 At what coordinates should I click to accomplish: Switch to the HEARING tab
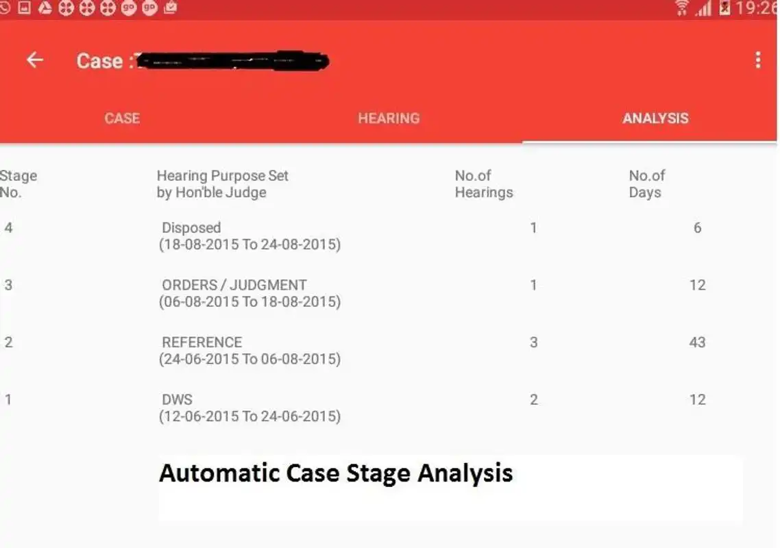click(x=389, y=118)
